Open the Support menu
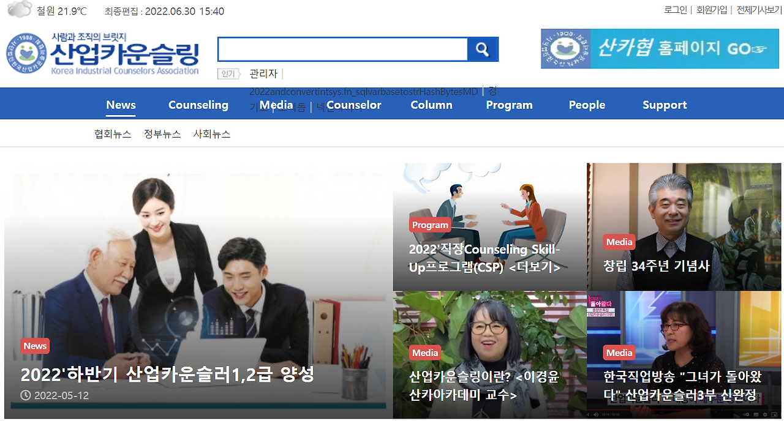The height and width of the screenshot is (421, 784). click(665, 105)
